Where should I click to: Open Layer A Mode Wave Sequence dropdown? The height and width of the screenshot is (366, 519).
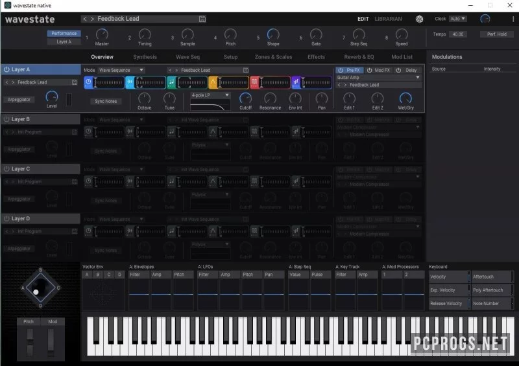[x=121, y=70]
